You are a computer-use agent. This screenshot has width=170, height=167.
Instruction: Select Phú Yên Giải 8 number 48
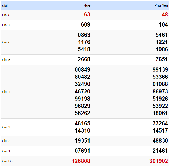pyautogui.click(x=165, y=15)
